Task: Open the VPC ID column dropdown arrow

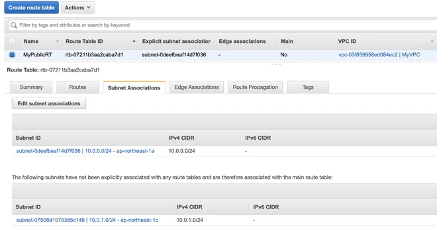Action: tap(432, 41)
